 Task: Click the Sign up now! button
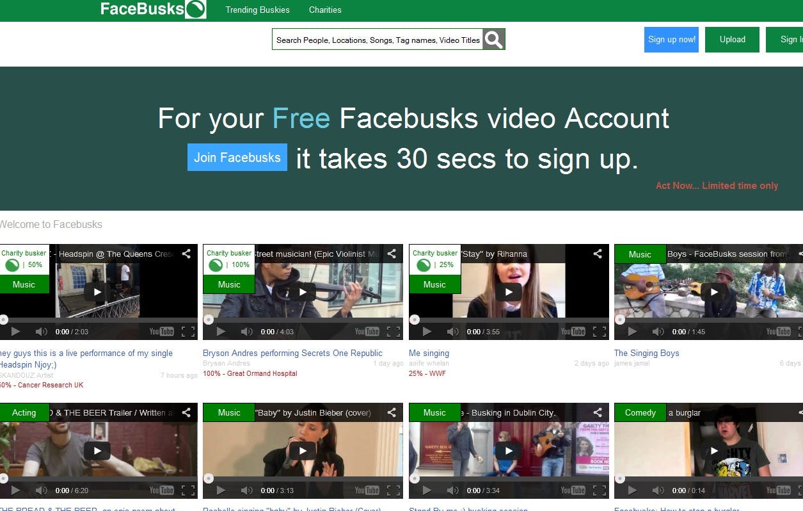671,39
